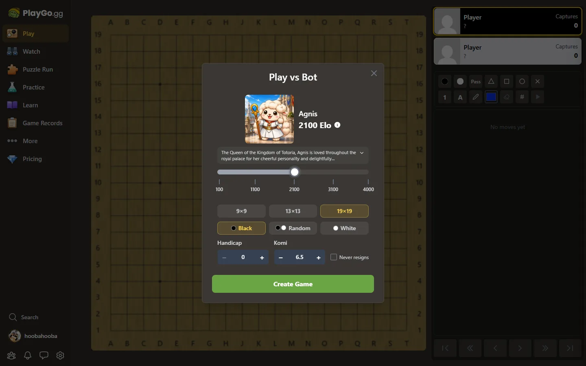This screenshot has width=586, height=366.
Task: Open Puzzle Run in sidebar
Action: [x=35, y=70]
